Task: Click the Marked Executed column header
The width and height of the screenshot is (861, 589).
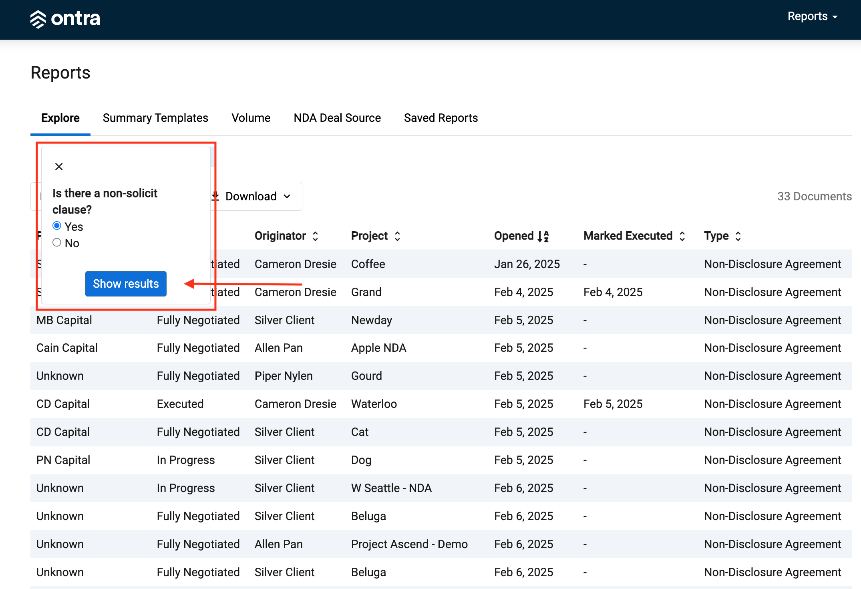Action: (628, 236)
